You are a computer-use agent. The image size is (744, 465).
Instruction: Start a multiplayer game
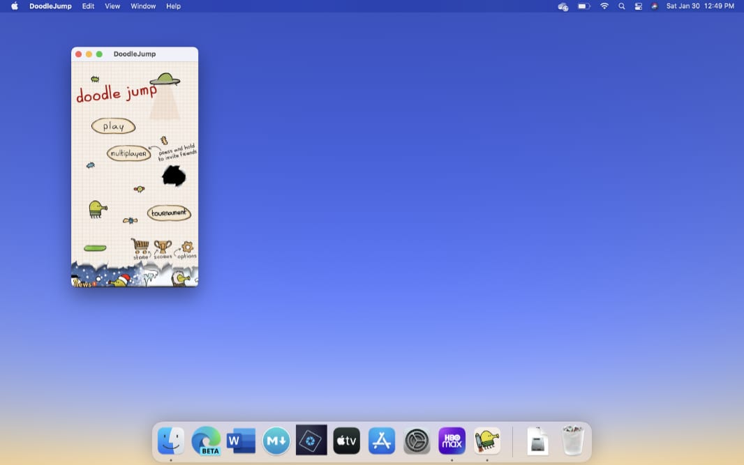(x=128, y=153)
